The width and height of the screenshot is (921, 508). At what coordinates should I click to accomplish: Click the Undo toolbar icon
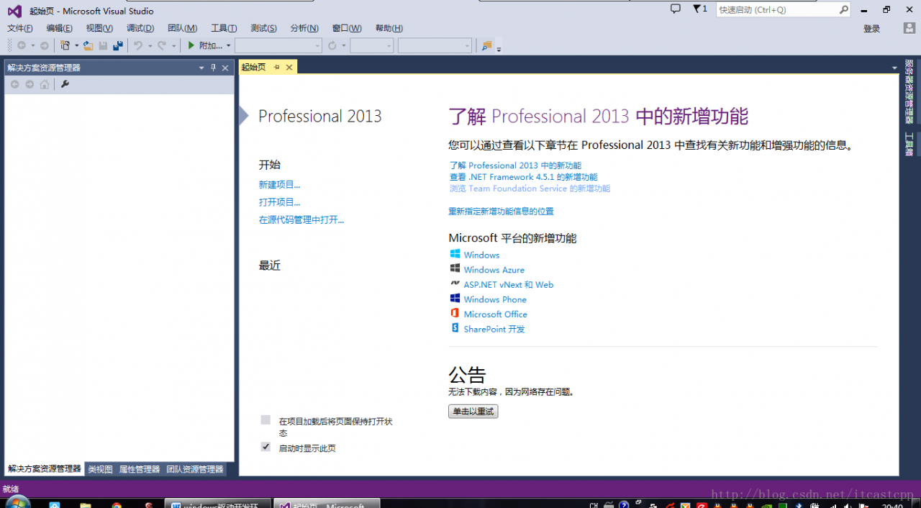click(x=138, y=45)
